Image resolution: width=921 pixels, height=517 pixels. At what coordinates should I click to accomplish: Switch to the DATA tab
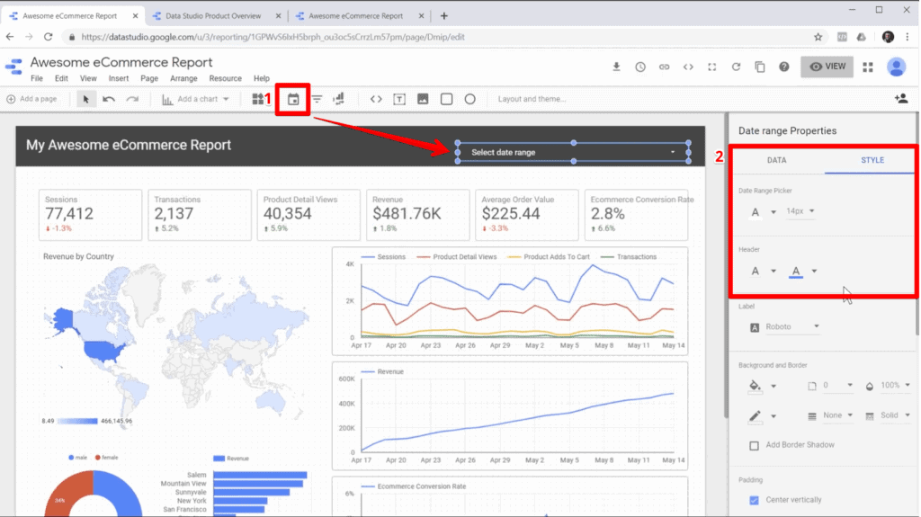click(776, 160)
